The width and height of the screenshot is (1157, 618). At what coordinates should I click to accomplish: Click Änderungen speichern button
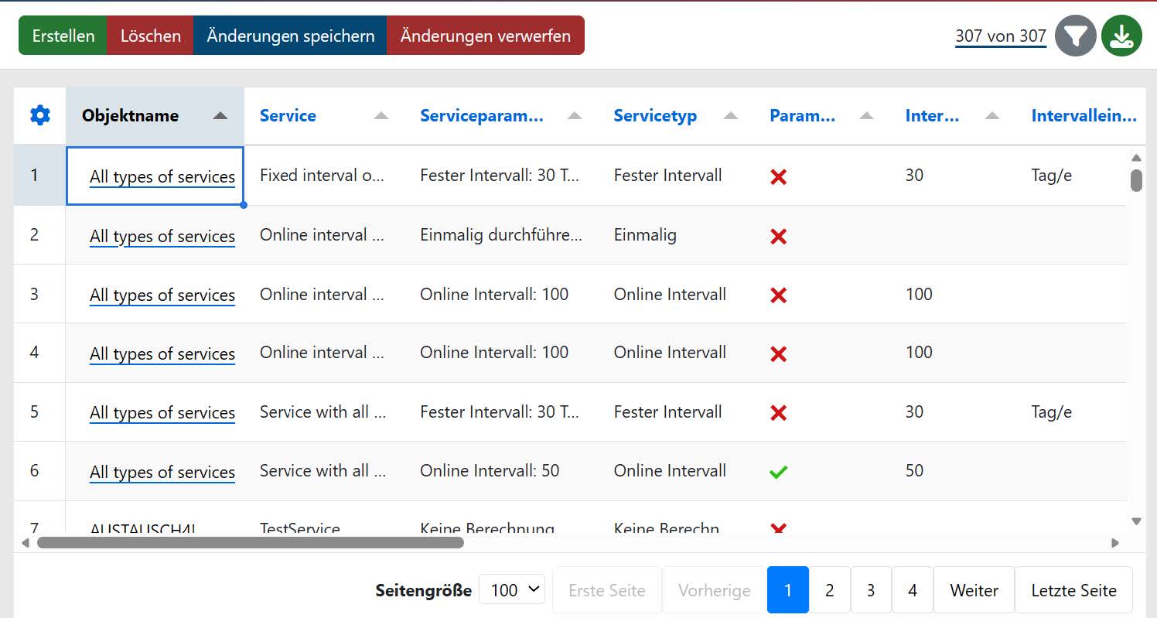[290, 36]
